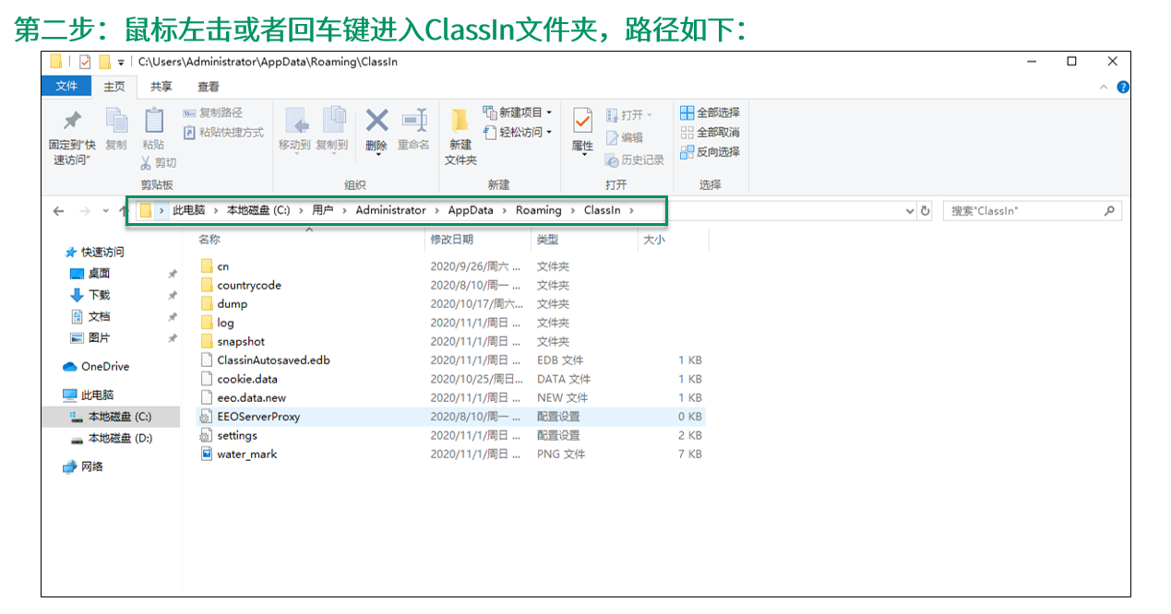The width and height of the screenshot is (1171, 614).
Task: Click AppData in the address path
Action: click(x=471, y=210)
